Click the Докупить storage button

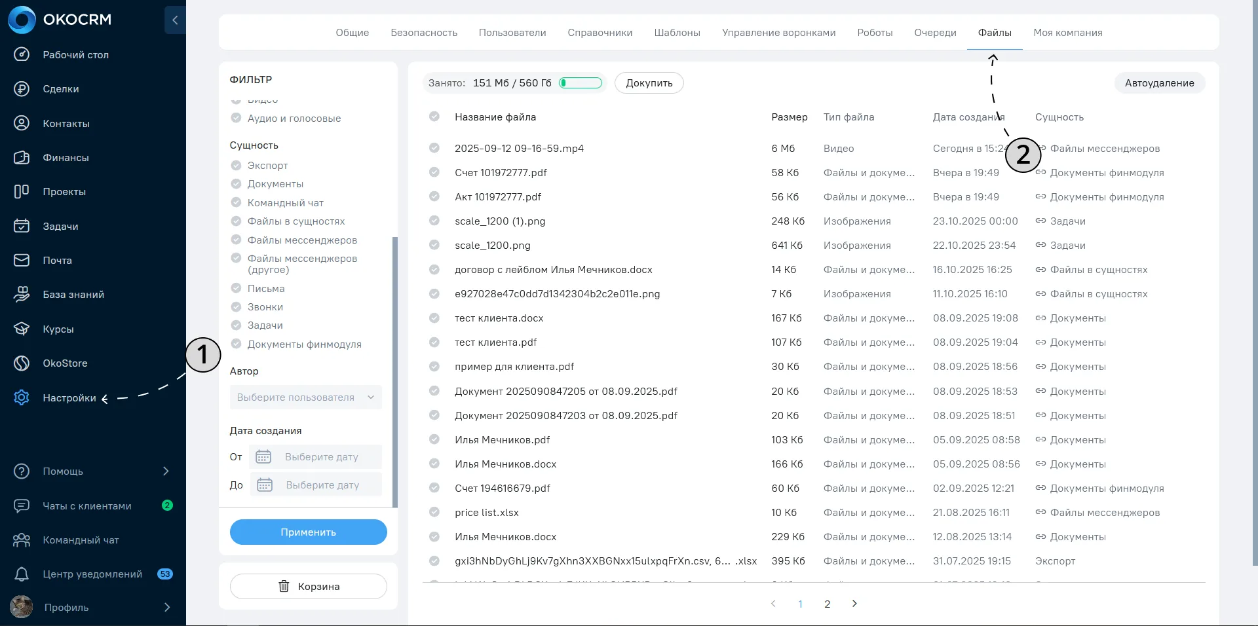point(649,83)
